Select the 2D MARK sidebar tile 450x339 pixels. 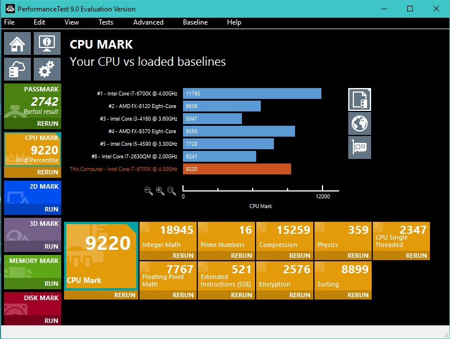pyautogui.click(x=33, y=192)
